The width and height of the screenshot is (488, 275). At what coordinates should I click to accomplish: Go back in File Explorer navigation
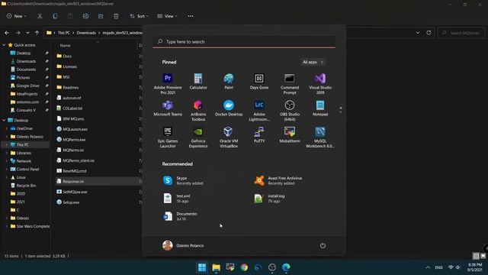[7, 33]
